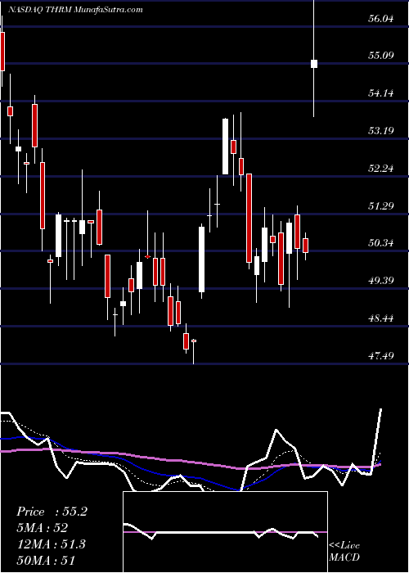Click the latest white candle body near 55.09
This screenshot has height=573, width=409.
coord(313,64)
